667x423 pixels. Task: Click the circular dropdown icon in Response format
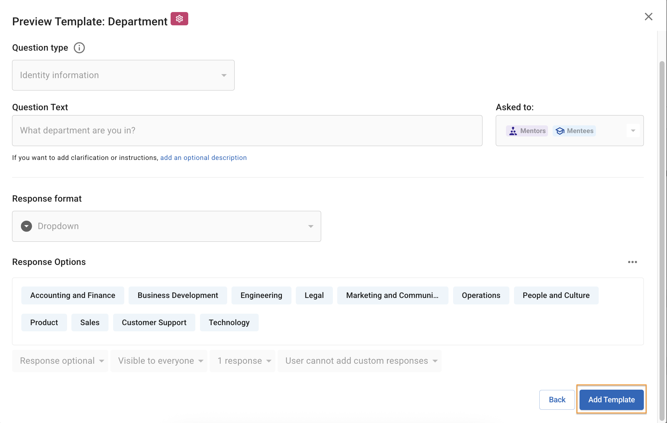(27, 226)
